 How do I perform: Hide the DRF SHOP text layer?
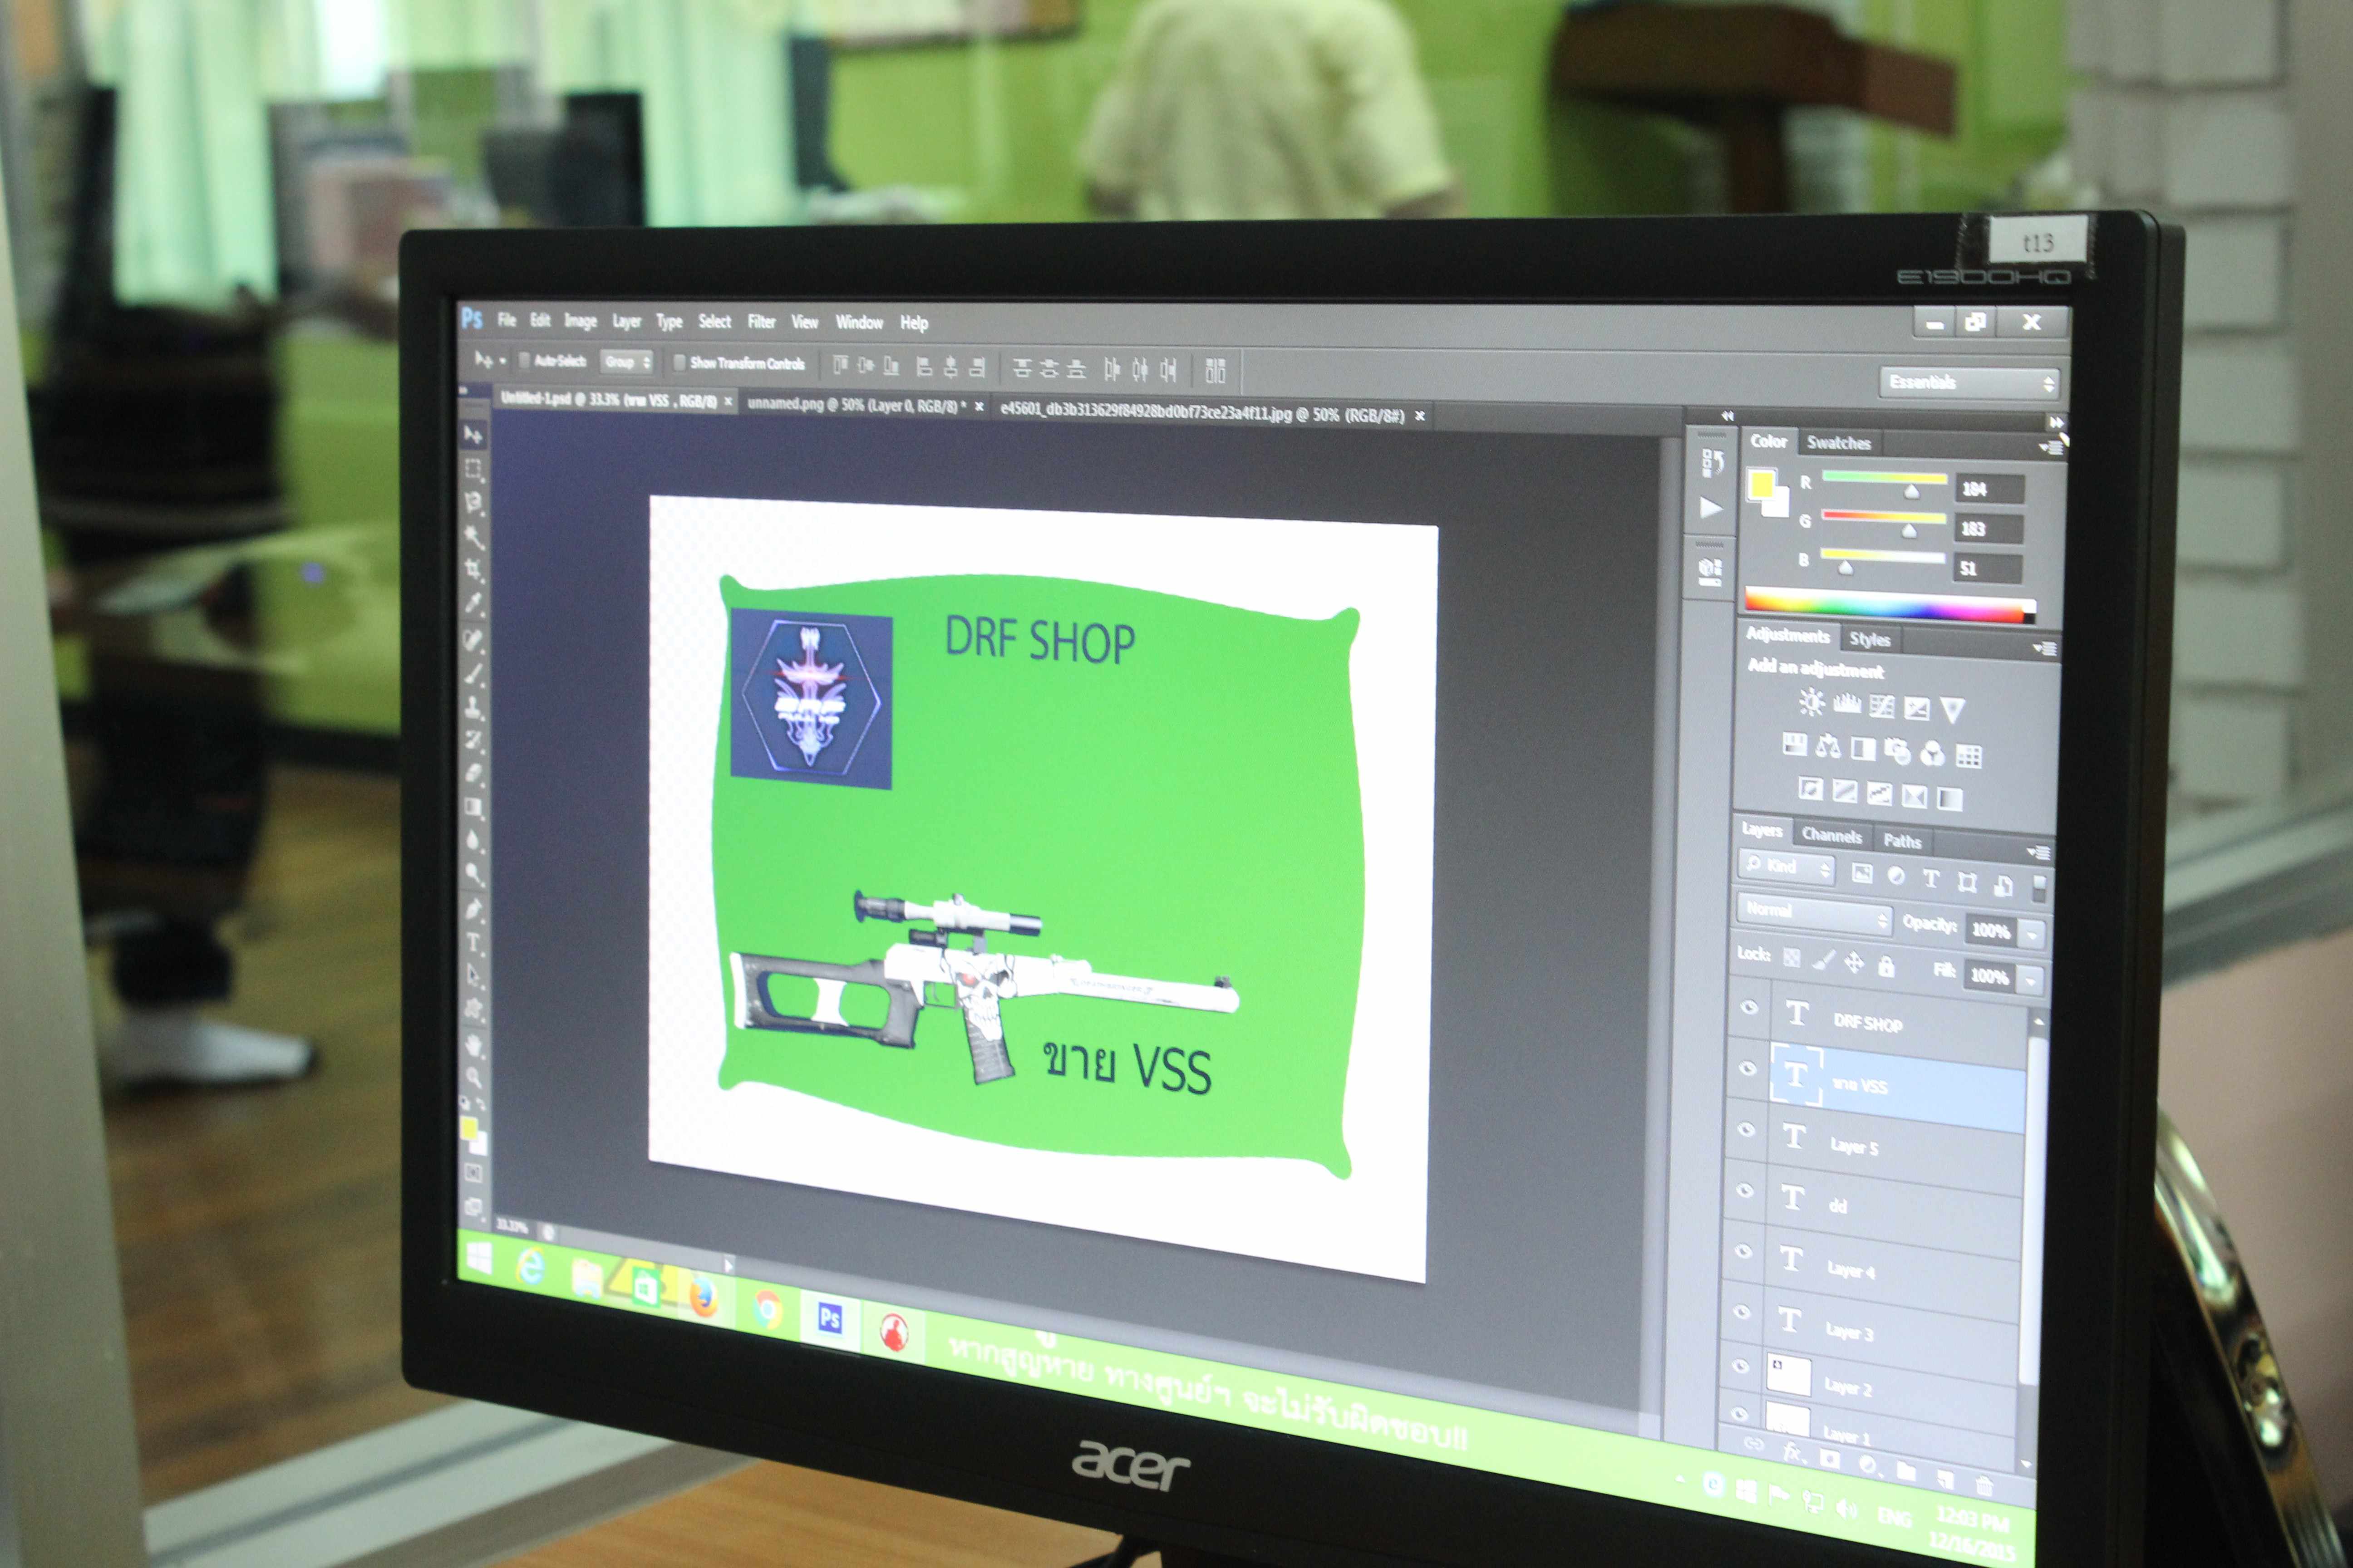pyautogui.click(x=1749, y=1007)
